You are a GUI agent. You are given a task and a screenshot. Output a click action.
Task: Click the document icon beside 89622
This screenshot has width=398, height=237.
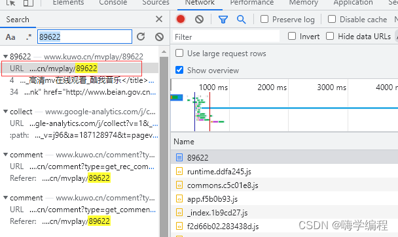point(179,157)
